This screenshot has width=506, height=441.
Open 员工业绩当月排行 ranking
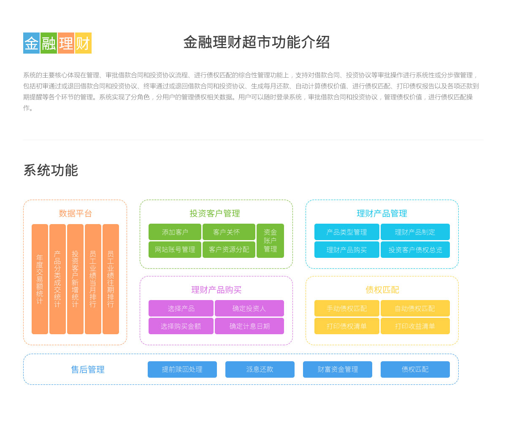pyautogui.click(x=93, y=279)
